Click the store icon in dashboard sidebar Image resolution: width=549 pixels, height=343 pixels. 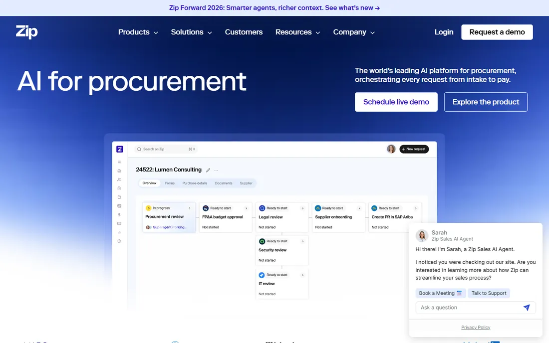click(x=119, y=206)
